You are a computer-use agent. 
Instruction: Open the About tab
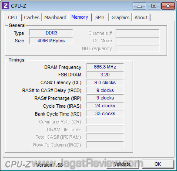click(x=141, y=17)
